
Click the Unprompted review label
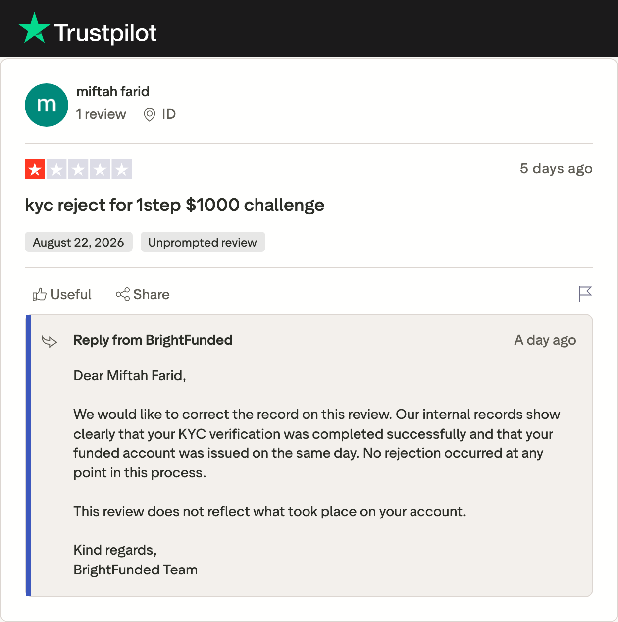(203, 242)
